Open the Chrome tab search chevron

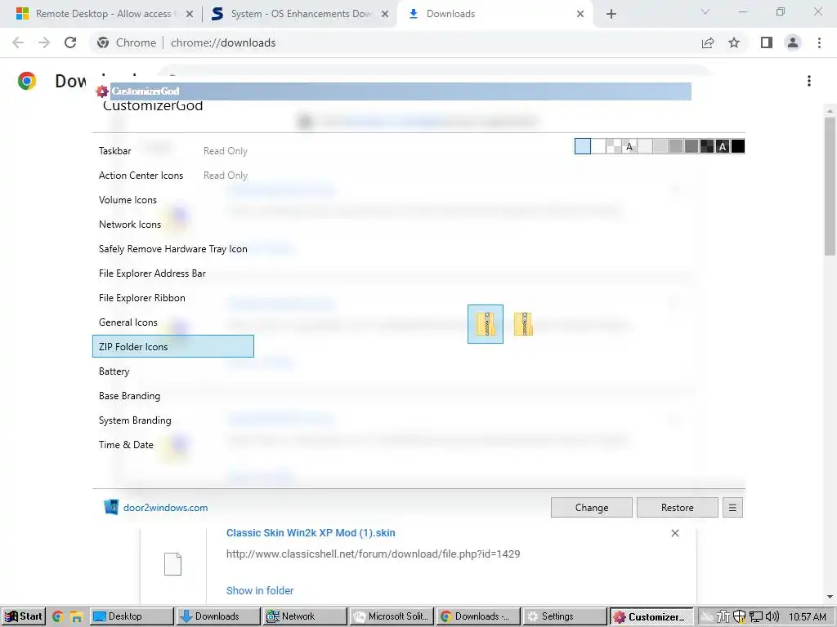click(x=705, y=11)
